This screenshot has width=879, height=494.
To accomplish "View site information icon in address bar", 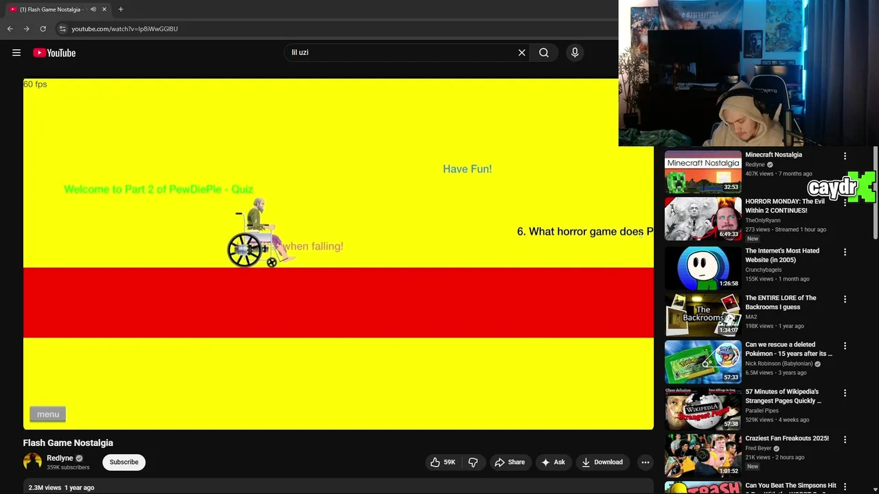I will (x=62, y=29).
